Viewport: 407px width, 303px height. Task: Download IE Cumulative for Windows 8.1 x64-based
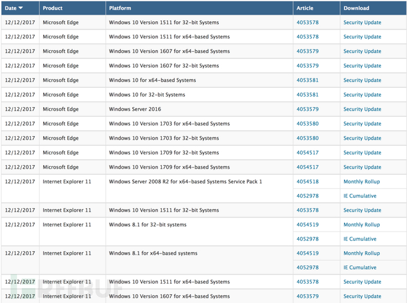click(x=360, y=268)
